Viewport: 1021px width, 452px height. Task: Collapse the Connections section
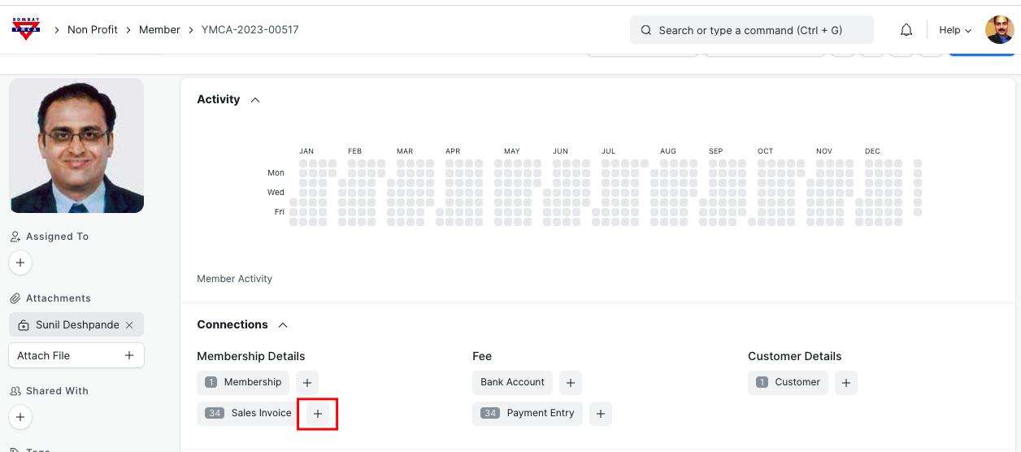click(x=283, y=325)
